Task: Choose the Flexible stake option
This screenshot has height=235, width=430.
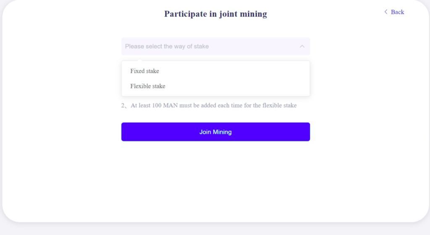Action: [215, 86]
